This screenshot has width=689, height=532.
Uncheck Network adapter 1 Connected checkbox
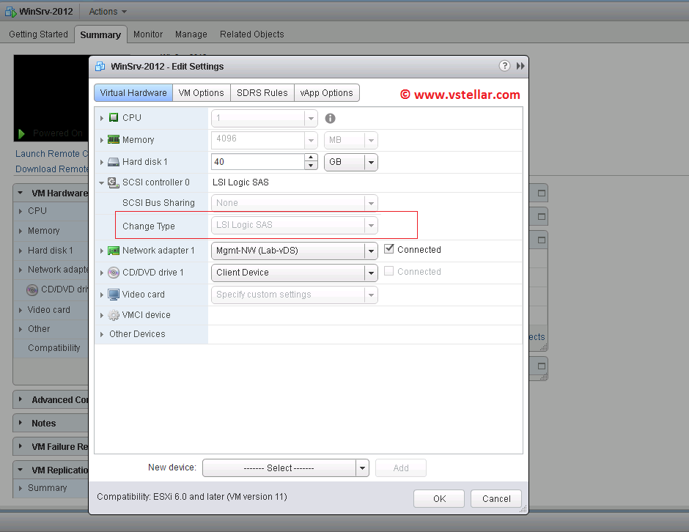tap(389, 249)
